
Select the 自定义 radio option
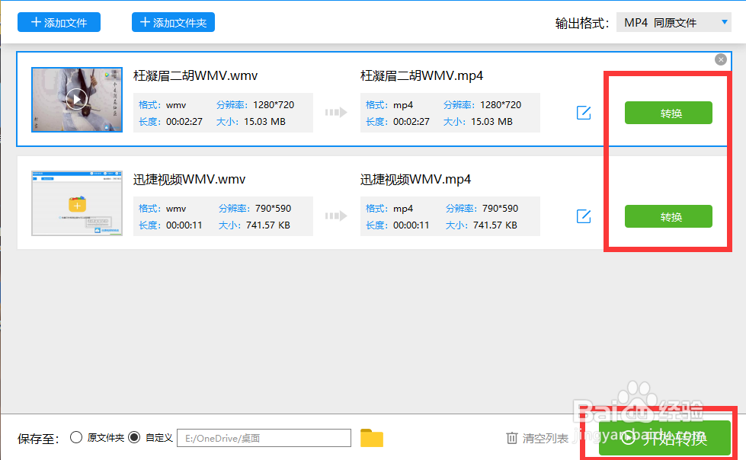point(134,438)
